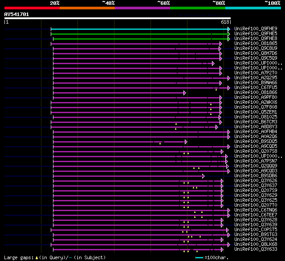The image size is (285, 261).
Task: Click the UniRef100_B9NA66 label
Action: point(256,83)
